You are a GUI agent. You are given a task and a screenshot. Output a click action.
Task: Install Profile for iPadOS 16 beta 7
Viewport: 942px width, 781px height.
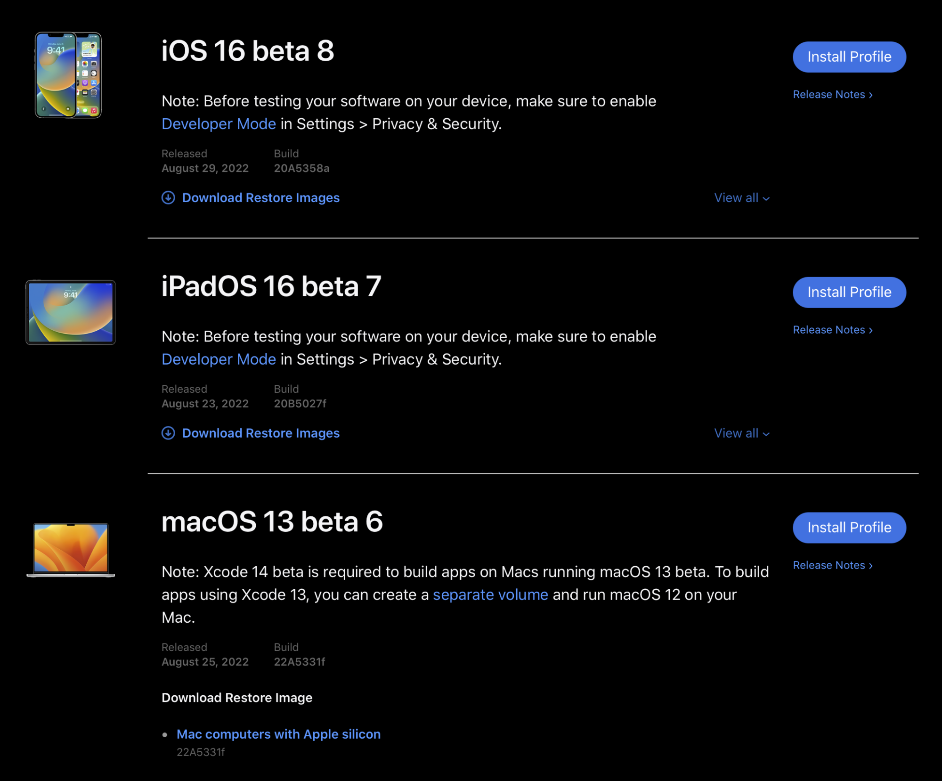tap(849, 292)
